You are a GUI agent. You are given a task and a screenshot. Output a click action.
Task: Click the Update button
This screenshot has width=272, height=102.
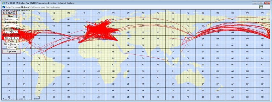tap(12, 51)
